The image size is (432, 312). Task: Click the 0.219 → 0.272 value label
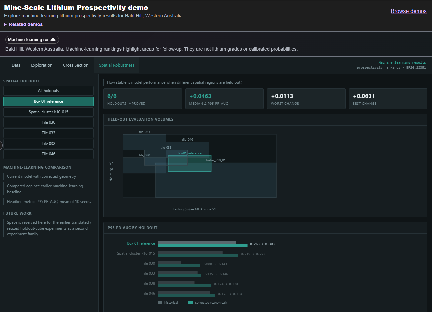(x=253, y=254)
